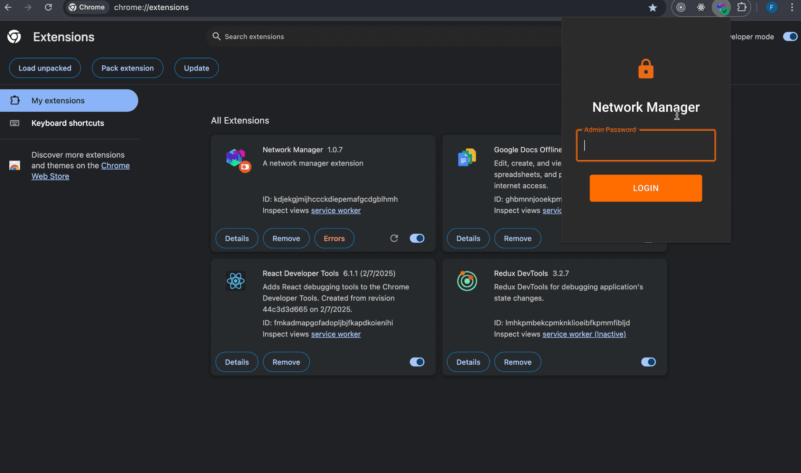This screenshot has width=801, height=473.
Task: Click the Search extensions field
Action: coord(384,37)
